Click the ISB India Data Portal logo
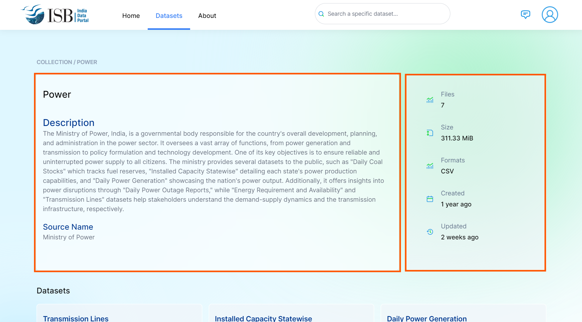 coord(55,15)
